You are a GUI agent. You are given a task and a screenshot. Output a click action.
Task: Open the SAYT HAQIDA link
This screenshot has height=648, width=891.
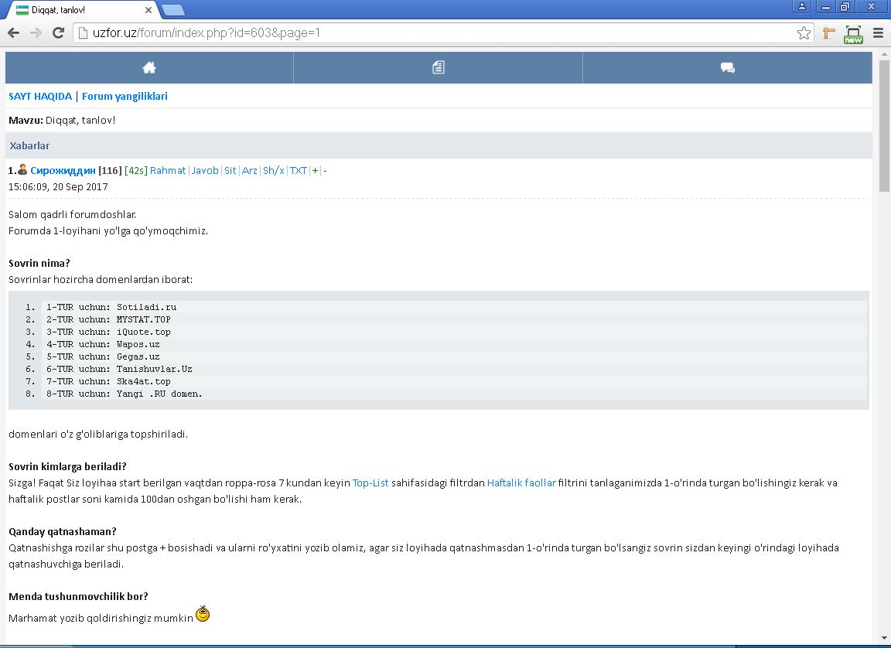point(40,96)
